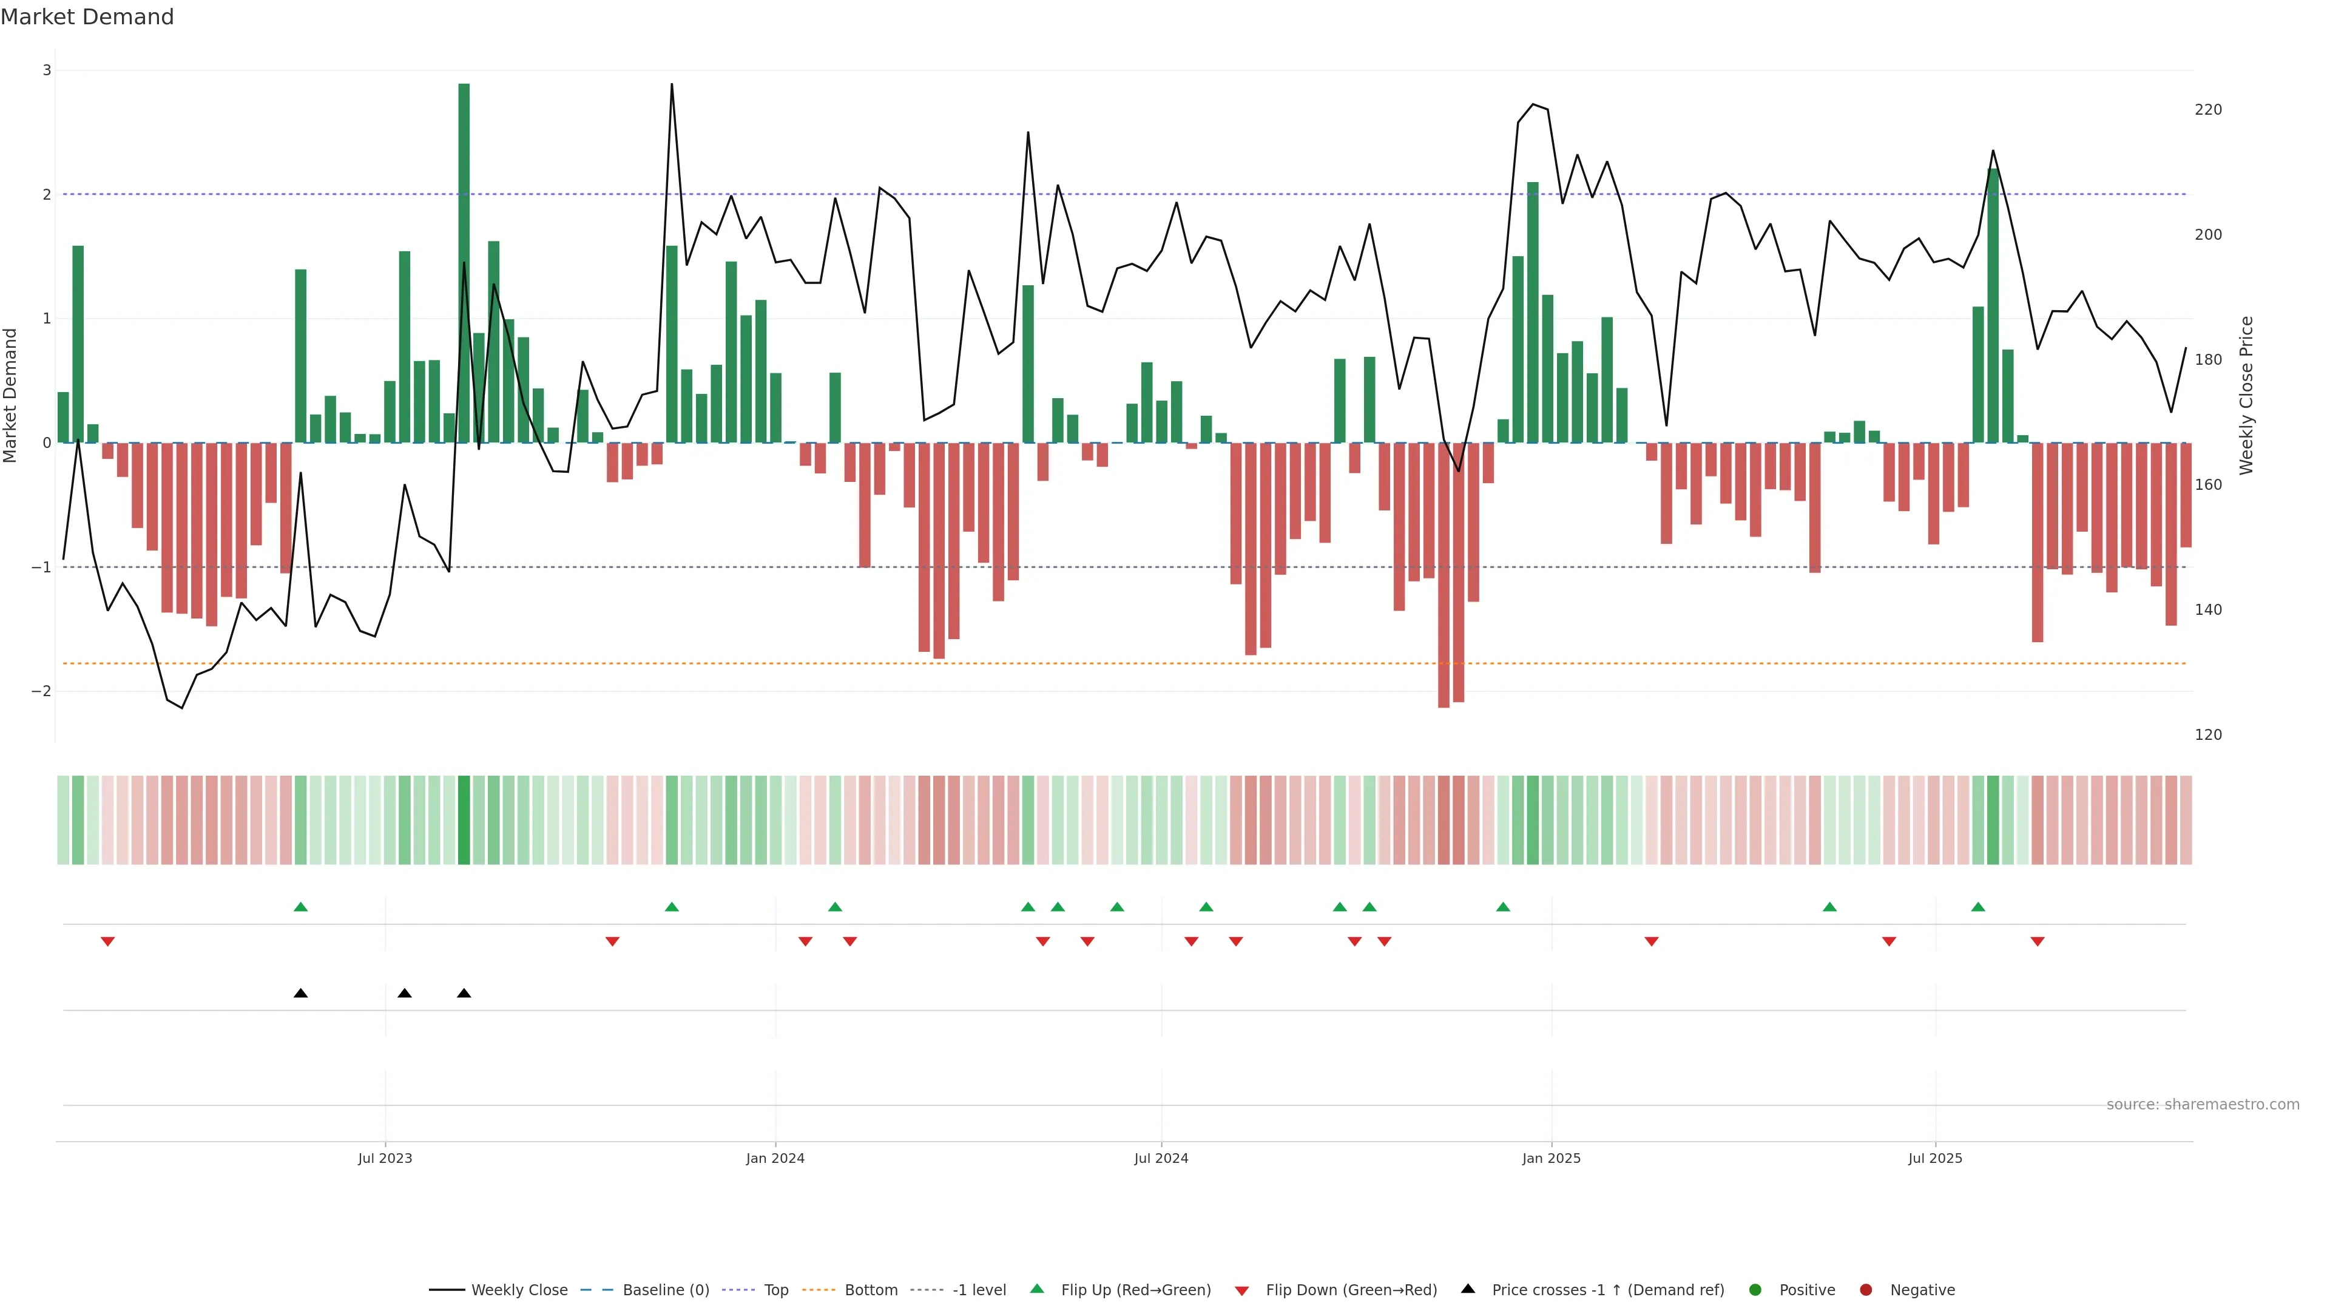Click the rightmost green flip-up marker on chart

(1978, 907)
